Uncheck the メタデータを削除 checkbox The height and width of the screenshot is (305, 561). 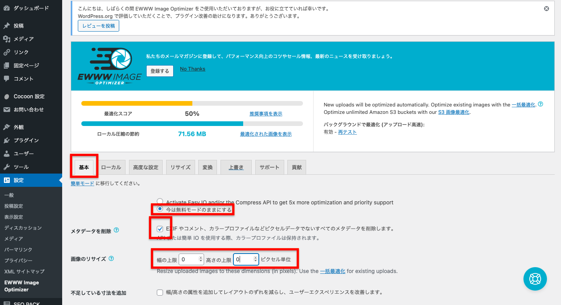160,229
